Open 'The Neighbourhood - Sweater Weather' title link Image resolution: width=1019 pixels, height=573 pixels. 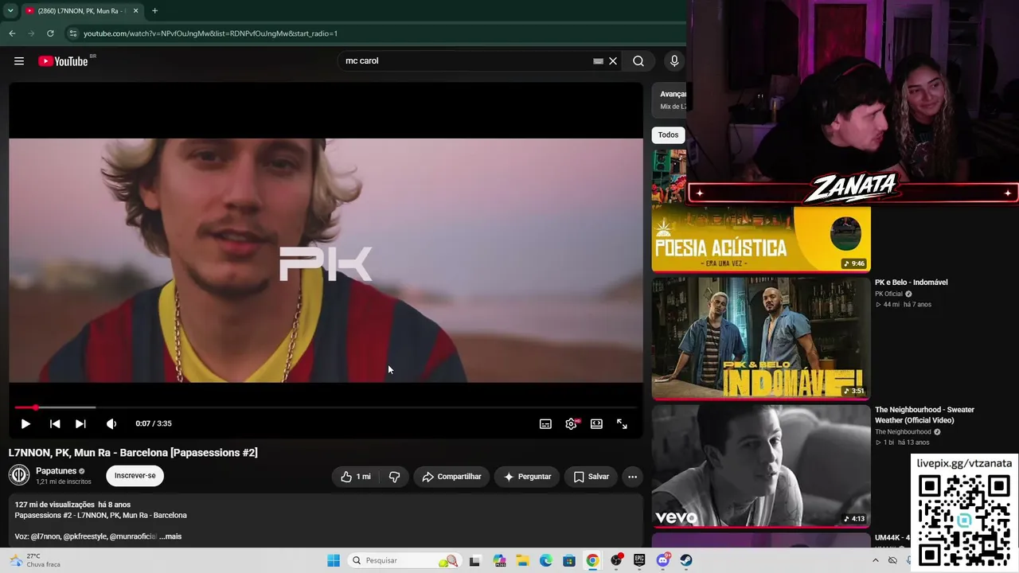pyautogui.click(x=924, y=415)
